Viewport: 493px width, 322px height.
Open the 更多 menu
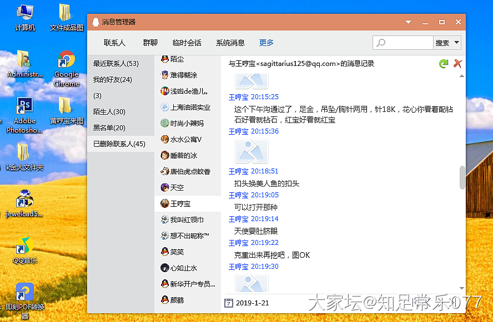click(x=266, y=43)
